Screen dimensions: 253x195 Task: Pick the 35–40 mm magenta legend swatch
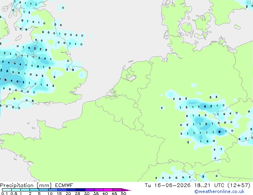(99, 190)
